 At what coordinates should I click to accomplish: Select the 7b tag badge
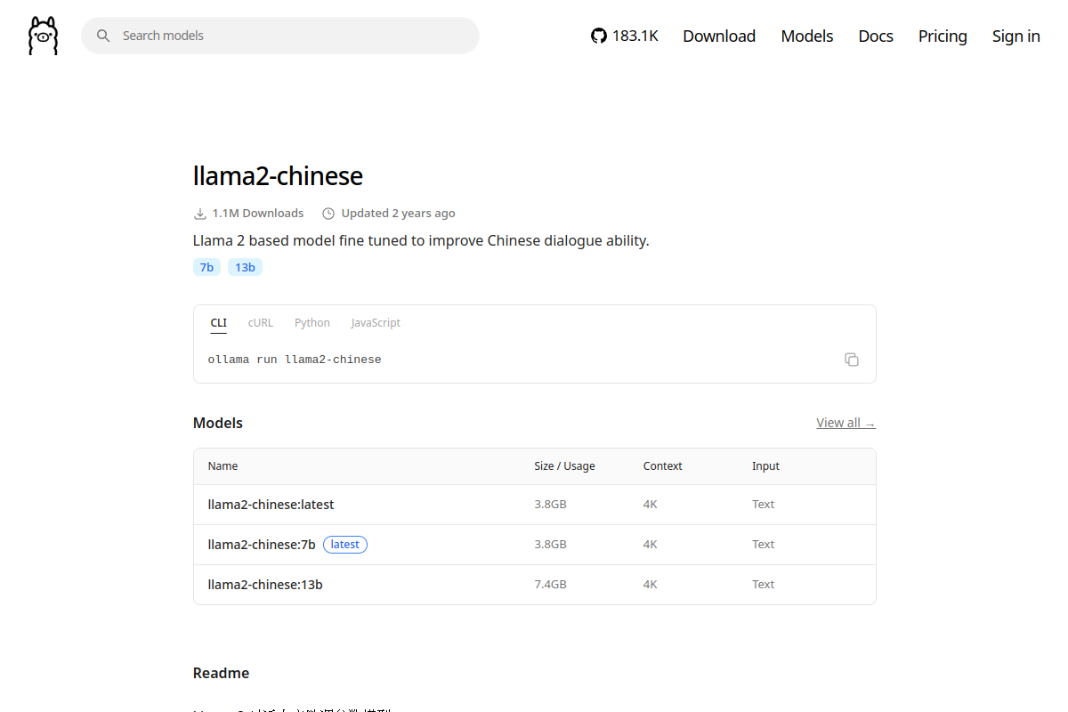click(206, 267)
